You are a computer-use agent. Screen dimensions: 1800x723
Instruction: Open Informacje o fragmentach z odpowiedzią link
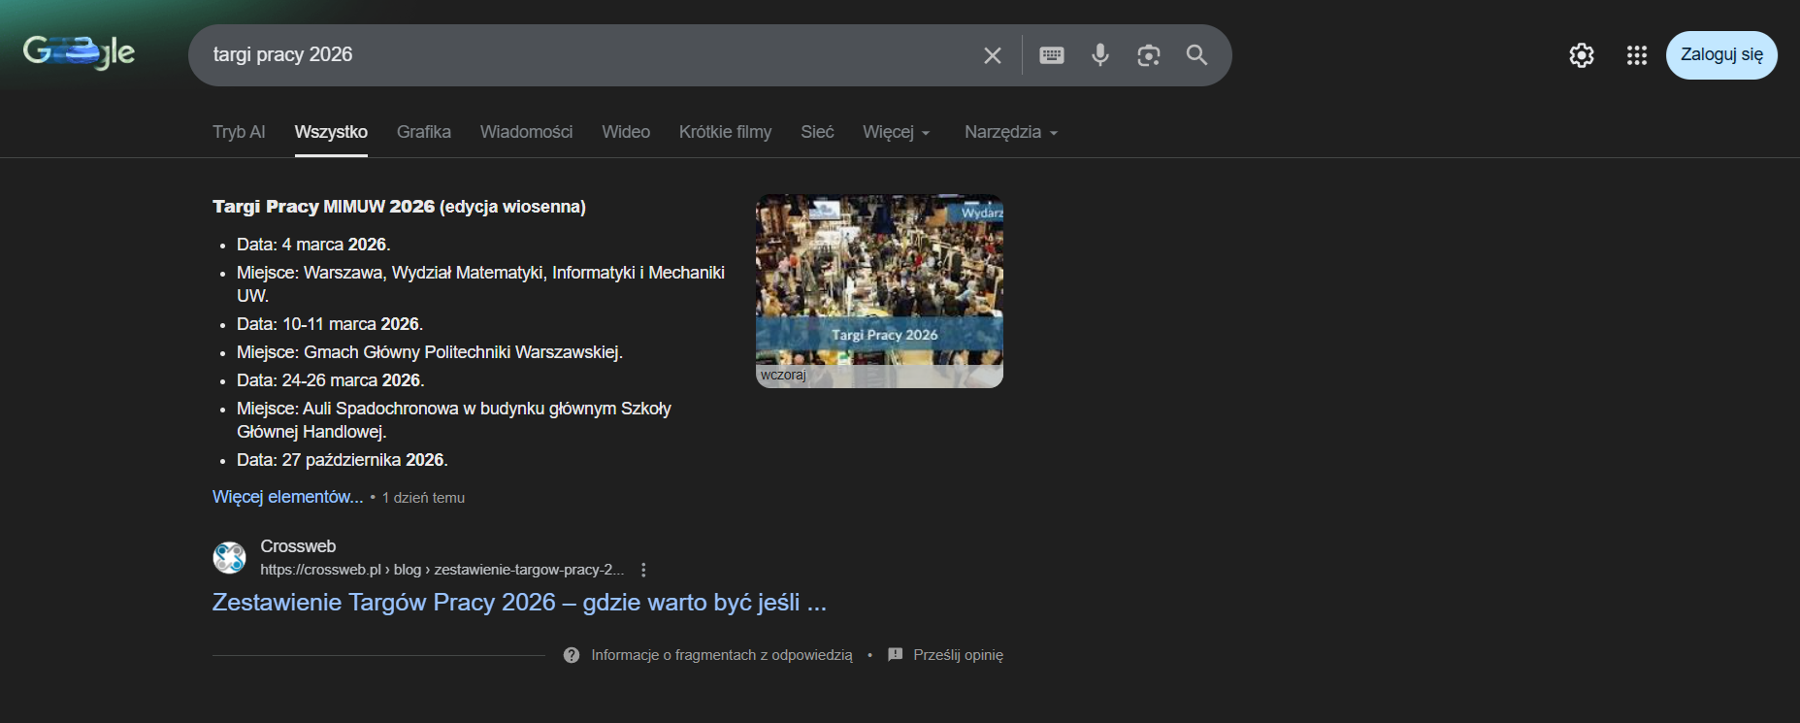coord(722,655)
